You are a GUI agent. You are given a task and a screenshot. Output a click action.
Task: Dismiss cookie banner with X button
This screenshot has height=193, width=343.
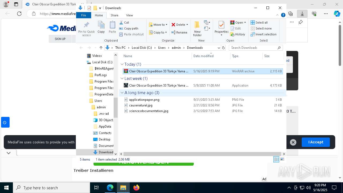(293, 142)
